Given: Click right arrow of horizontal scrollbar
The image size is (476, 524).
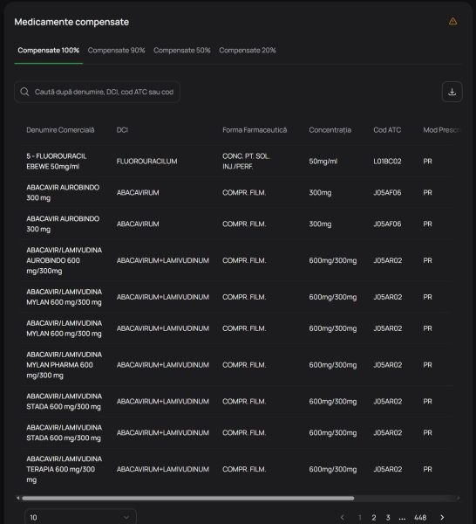Looking at the screenshot, I should tap(459, 498).
